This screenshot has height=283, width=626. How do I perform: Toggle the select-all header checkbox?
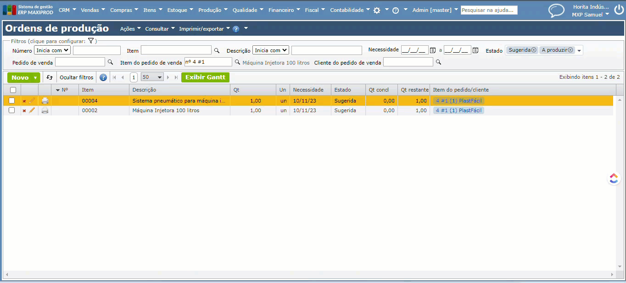click(x=13, y=90)
